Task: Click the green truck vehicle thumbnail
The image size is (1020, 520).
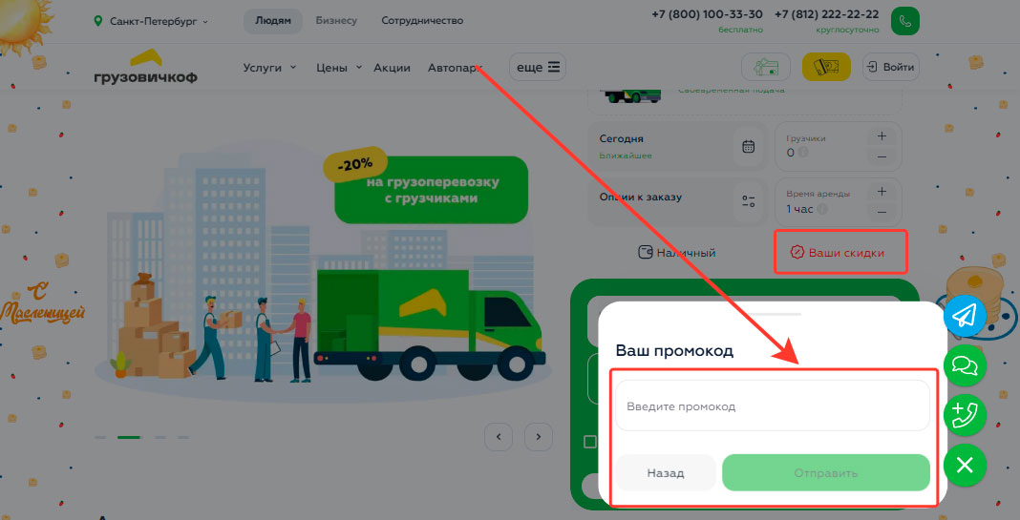Action: point(631,95)
